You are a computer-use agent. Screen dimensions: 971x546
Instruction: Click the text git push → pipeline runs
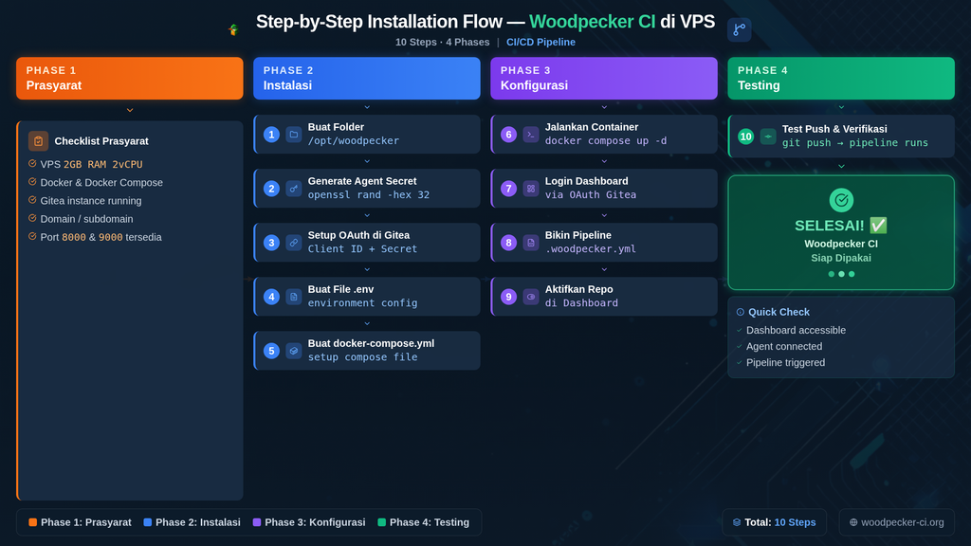(855, 143)
